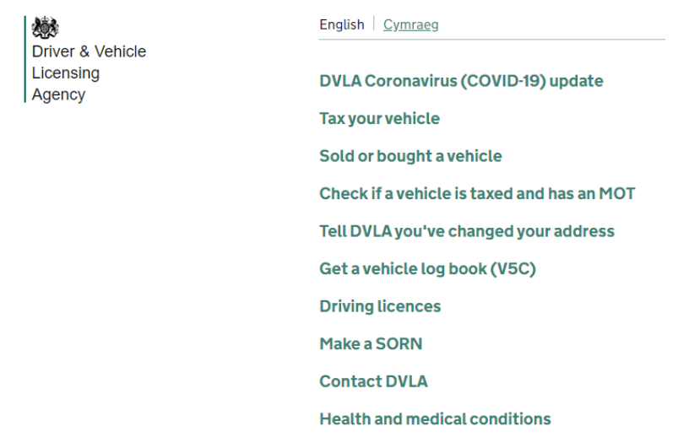Click the Driver & Vehicle logo text
The image size is (678, 448).
point(89,51)
